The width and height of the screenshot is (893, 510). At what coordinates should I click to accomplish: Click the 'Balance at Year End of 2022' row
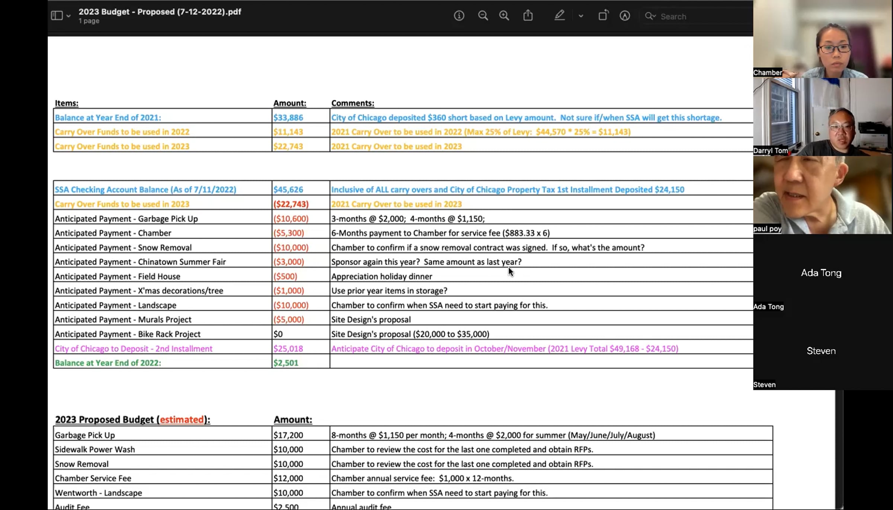point(403,363)
